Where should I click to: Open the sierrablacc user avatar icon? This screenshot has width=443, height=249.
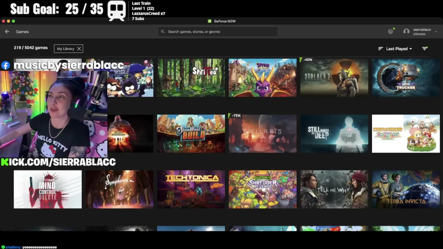click(x=406, y=31)
